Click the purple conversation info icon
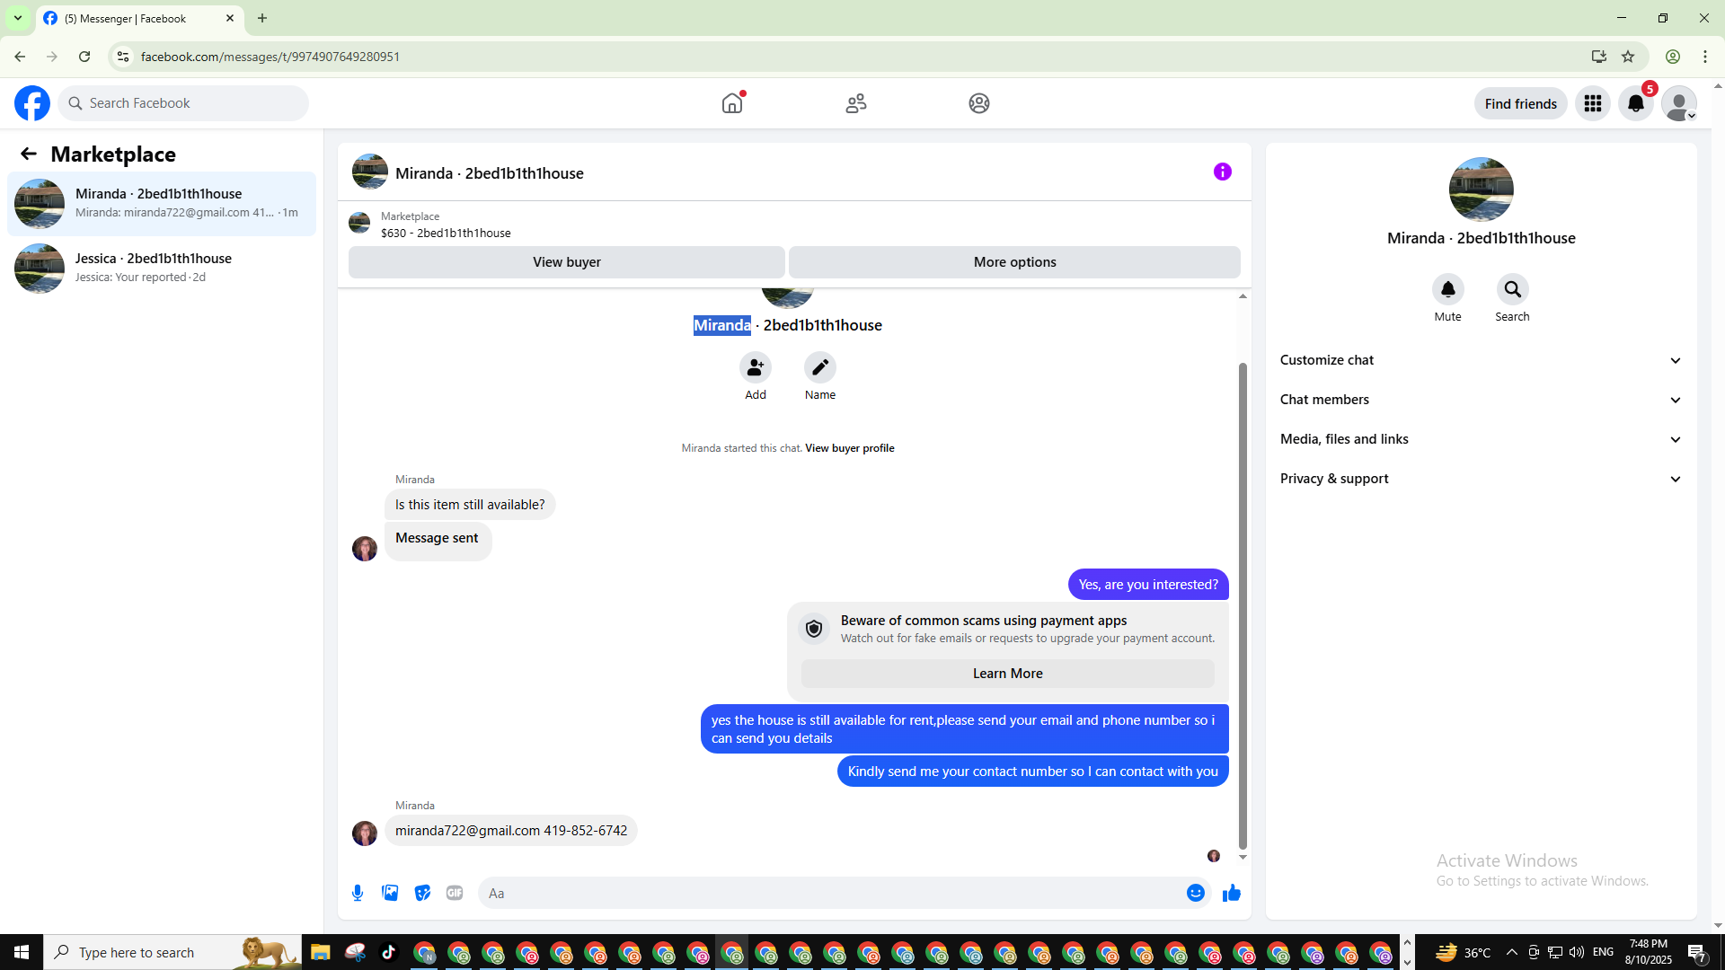The width and height of the screenshot is (1725, 970). [x=1222, y=172]
